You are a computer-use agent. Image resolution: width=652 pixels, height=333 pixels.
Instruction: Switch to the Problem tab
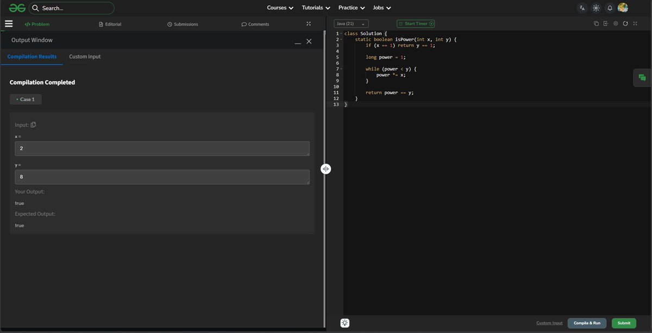coord(37,24)
